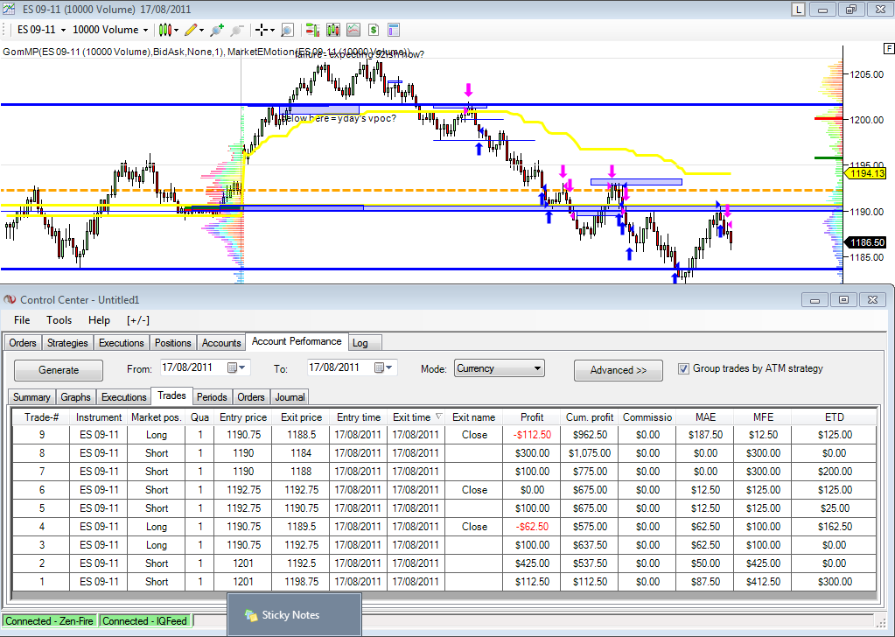Open the 10000 Volume interval dropdown

pyautogui.click(x=110, y=30)
